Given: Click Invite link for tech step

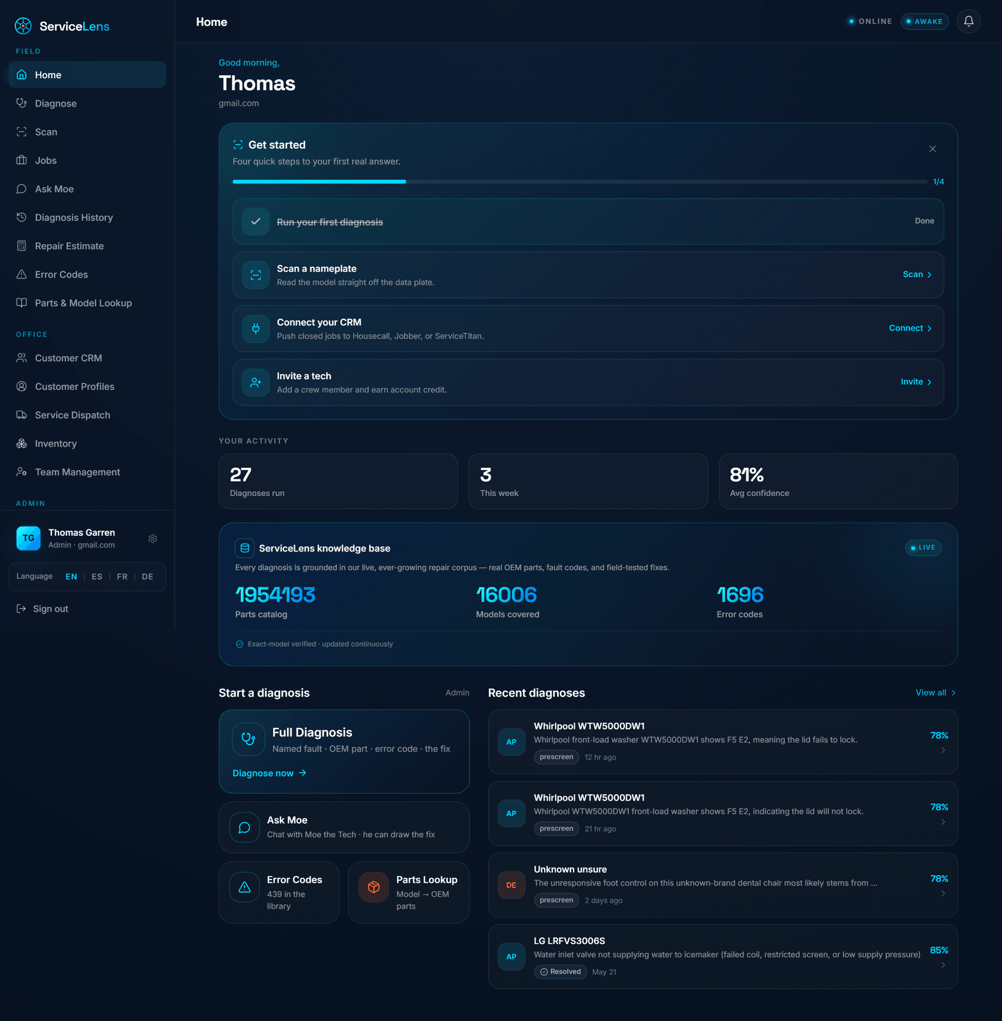Looking at the screenshot, I should (x=916, y=382).
